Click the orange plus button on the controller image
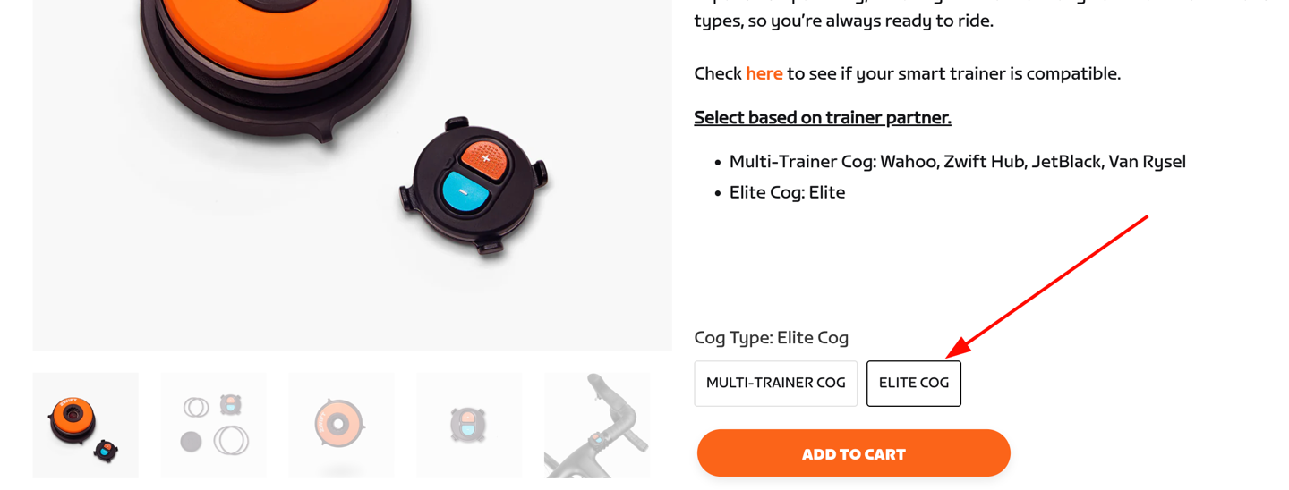The width and height of the screenshot is (1289, 490). pos(484,160)
